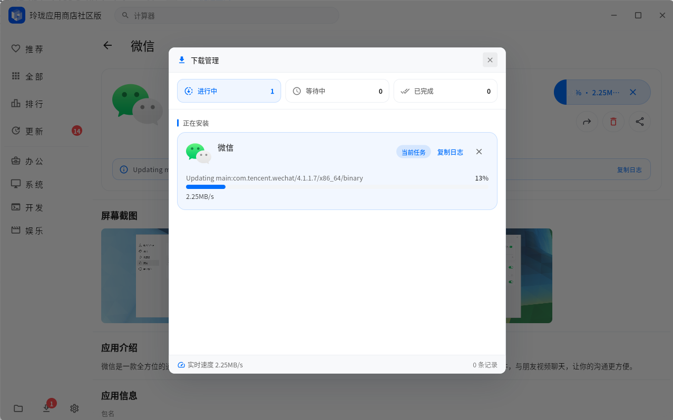Click the double-check icon on the 已完成 tab
673x420 pixels.
pos(405,91)
